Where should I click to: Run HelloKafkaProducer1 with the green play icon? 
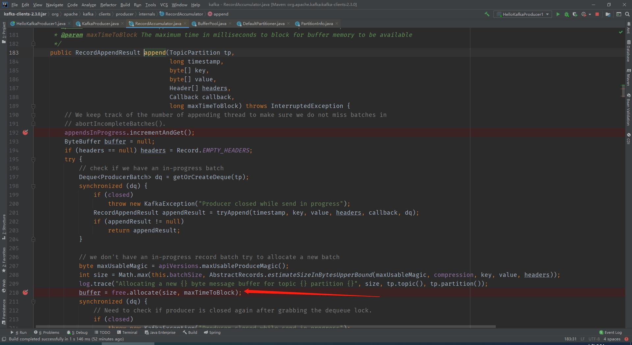[558, 14]
